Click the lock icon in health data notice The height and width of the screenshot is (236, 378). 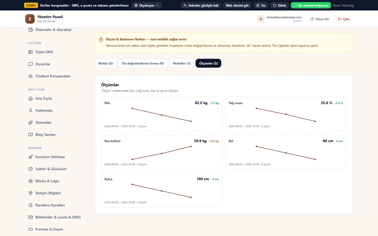point(101,39)
